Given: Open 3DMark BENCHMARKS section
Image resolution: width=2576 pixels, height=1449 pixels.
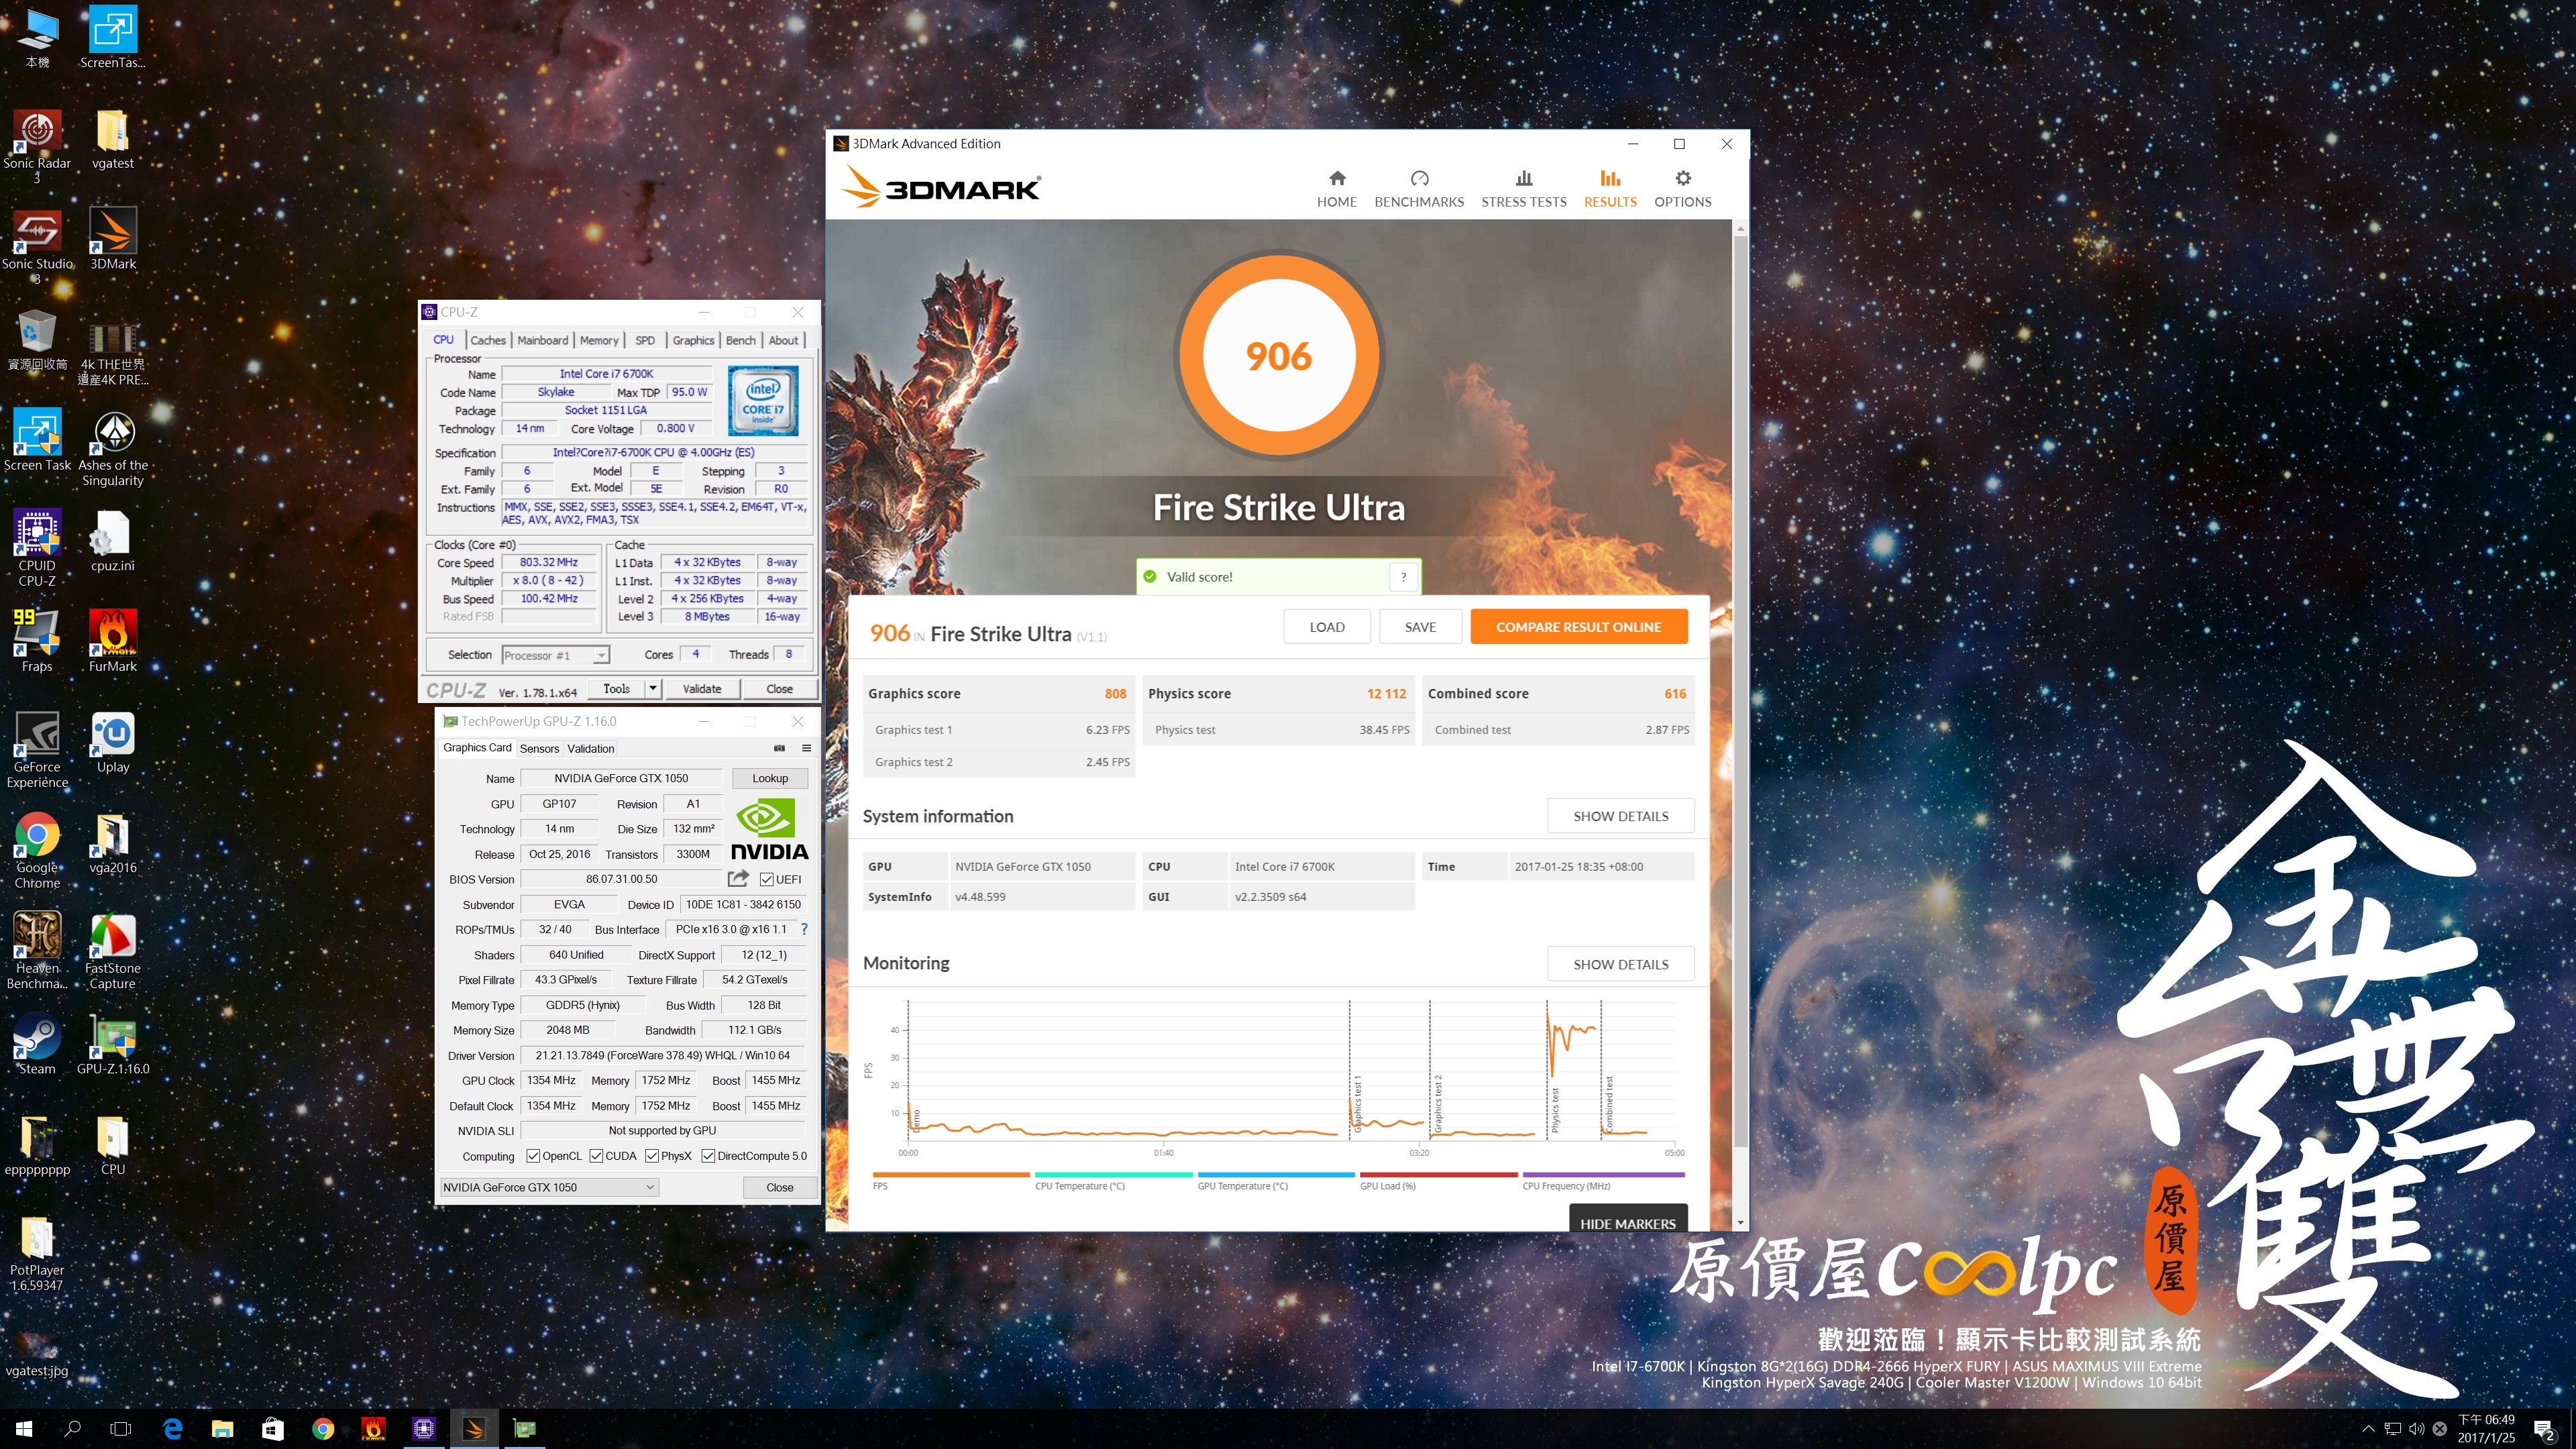Looking at the screenshot, I should [x=1418, y=189].
